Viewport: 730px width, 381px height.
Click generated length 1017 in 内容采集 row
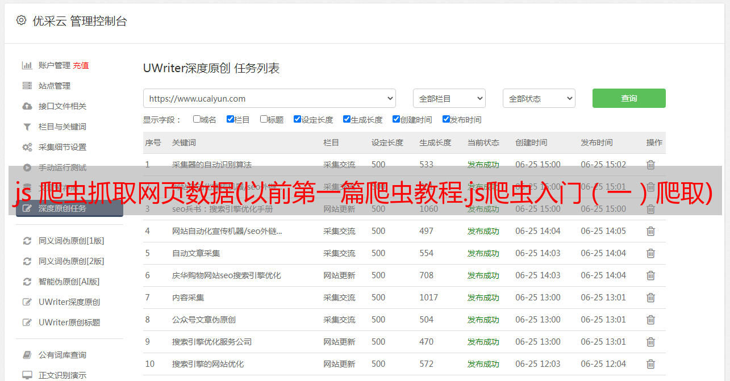pos(428,298)
